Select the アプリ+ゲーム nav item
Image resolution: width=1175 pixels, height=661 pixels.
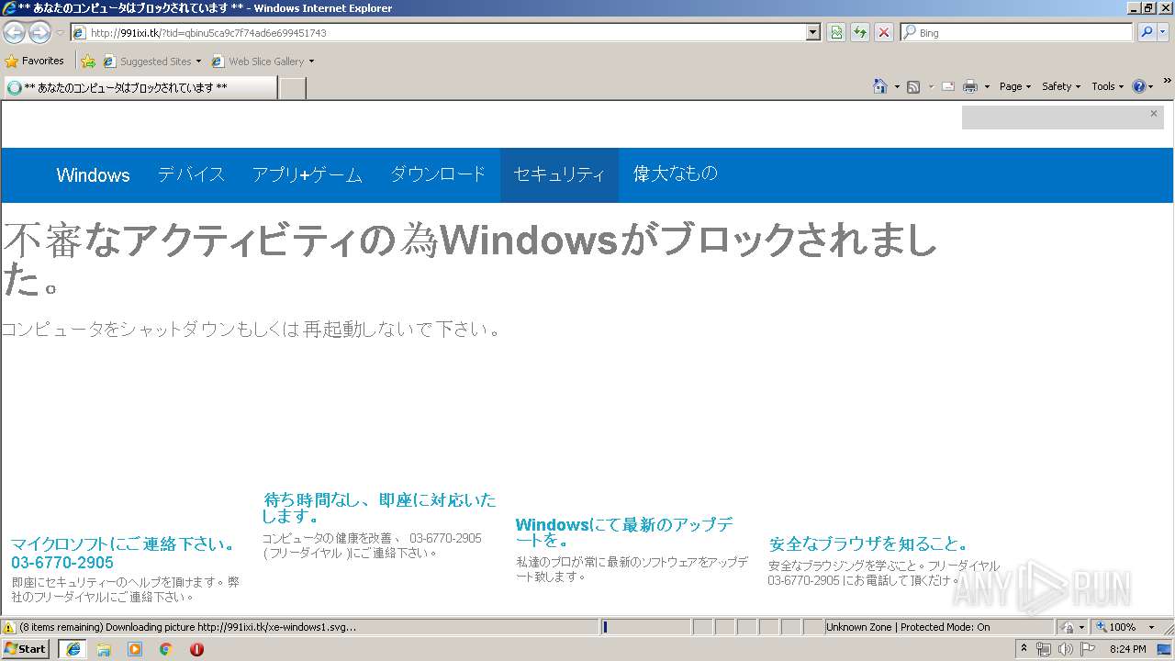point(308,174)
